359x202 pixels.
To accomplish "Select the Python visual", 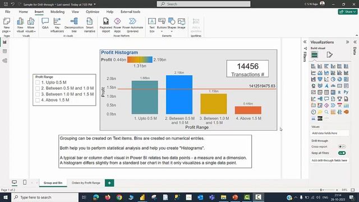I will click(x=346, y=92).
